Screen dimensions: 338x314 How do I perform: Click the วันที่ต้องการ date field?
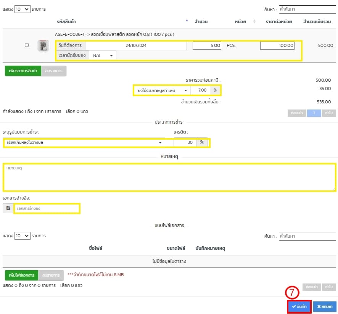click(x=136, y=45)
